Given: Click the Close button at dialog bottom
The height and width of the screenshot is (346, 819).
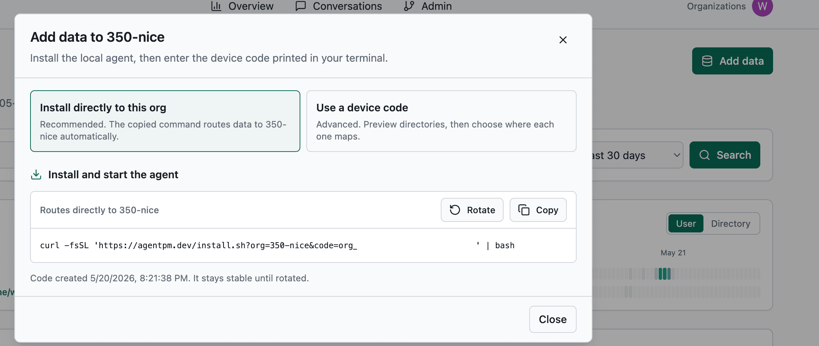Looking at the screenshot, I should [553, 319].
